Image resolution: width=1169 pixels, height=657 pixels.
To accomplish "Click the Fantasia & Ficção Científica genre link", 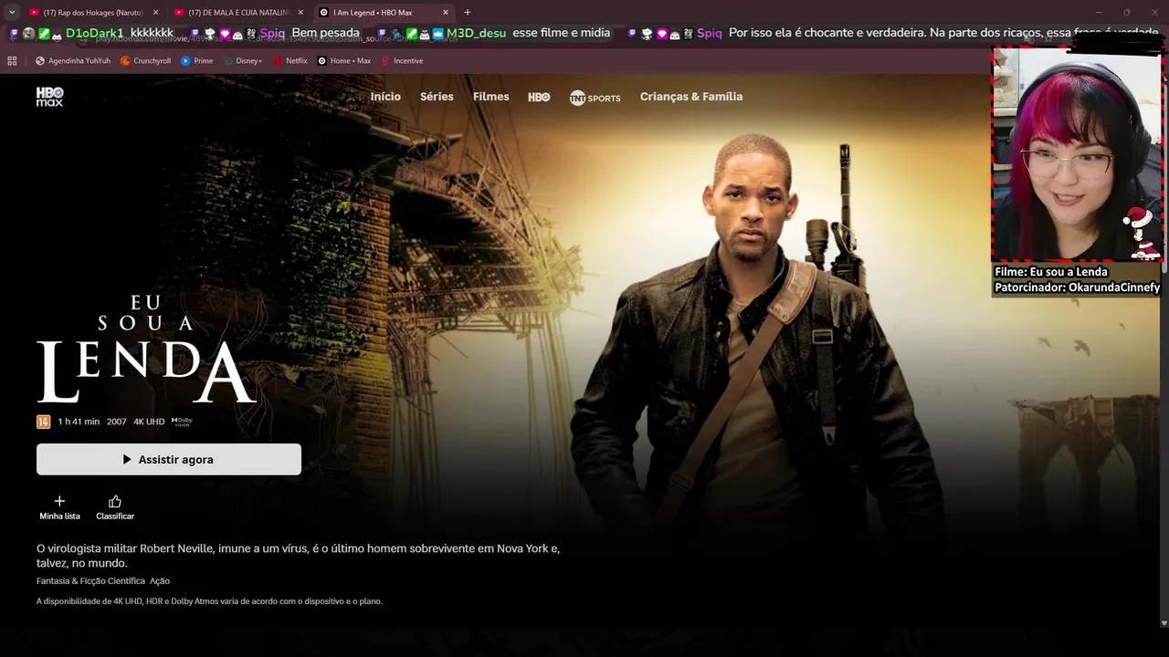I will (90, 581).
